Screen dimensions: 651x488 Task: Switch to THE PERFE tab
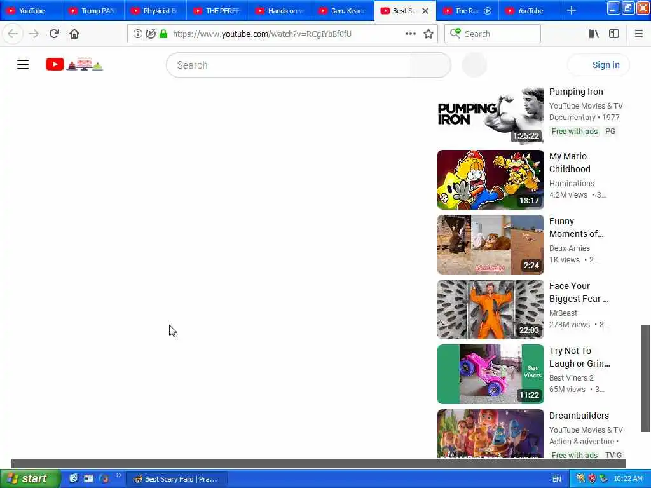(218, 11)
